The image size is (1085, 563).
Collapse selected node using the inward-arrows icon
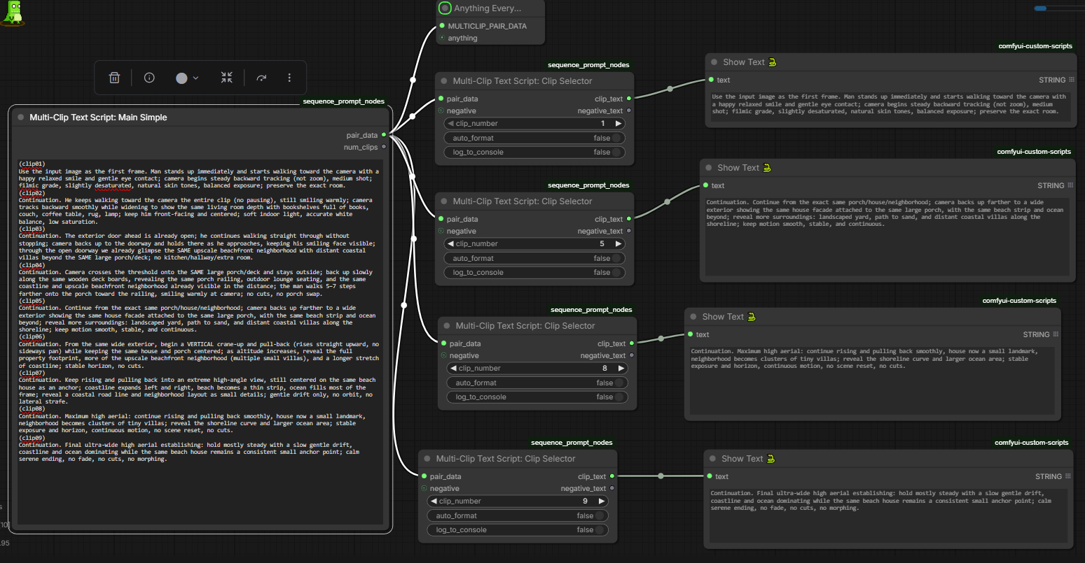pyautogui.click(x=226, y=78)
